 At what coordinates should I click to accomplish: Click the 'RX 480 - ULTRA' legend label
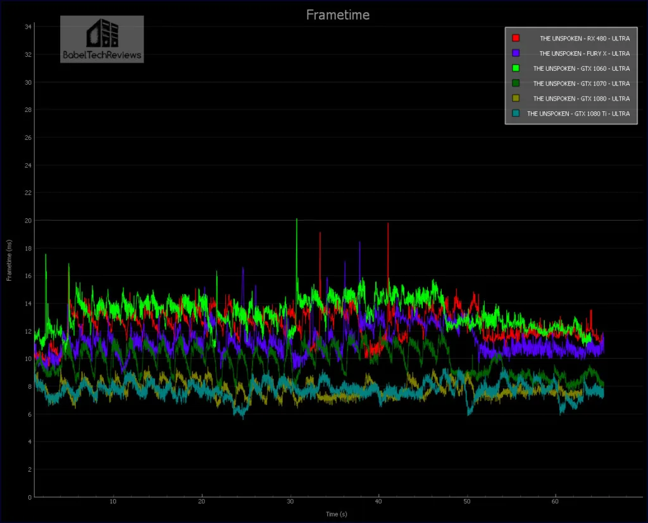click(x=584, y=38)
